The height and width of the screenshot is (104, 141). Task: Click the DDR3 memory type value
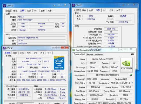(91, 16)
